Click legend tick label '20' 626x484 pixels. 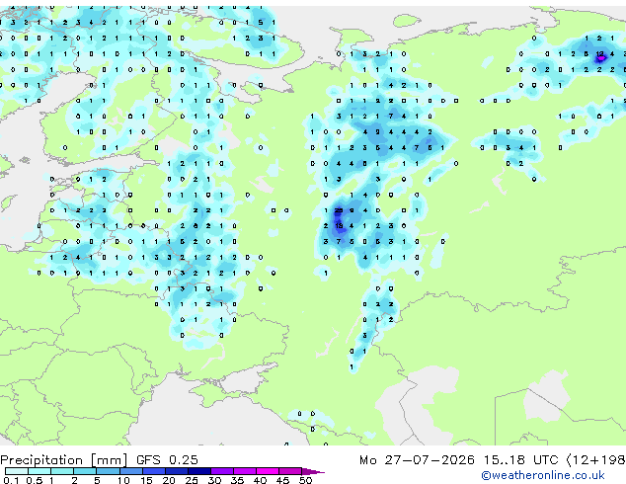coord(169,480)
